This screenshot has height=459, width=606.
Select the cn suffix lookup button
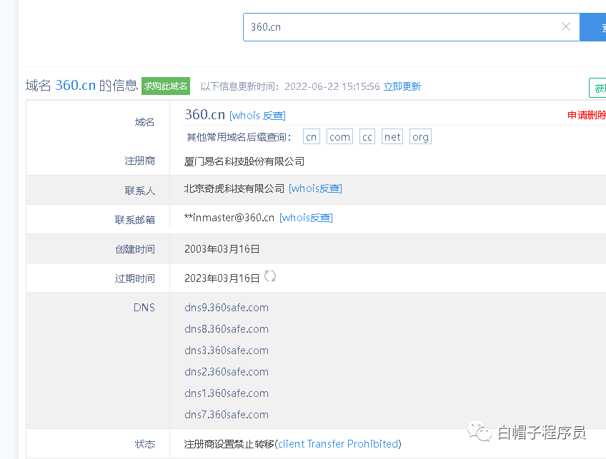(x=311, y=136)
